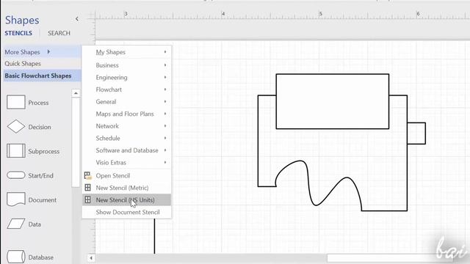The image size is (470, 264).
Task: Select the Document shape icon
Action: (x=16, y=199)
